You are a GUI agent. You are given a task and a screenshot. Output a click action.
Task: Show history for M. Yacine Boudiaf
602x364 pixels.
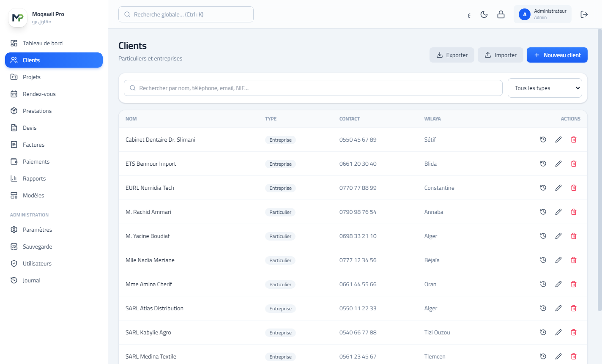(x=543, y=236)
